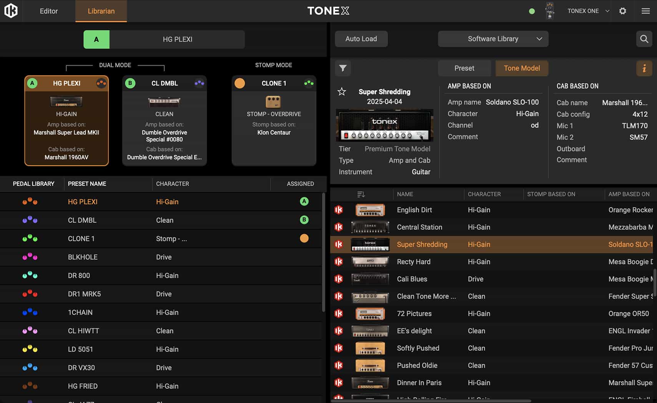Click the filter funnel icon above the tone list
This screenshot has width=657, height=403.
pos(343,68)
